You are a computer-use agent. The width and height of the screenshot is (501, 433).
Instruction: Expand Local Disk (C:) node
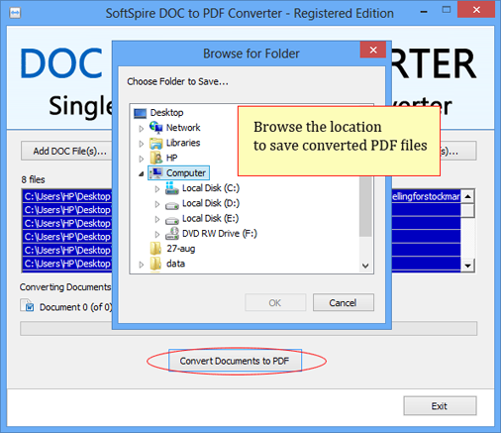(157, 189)
